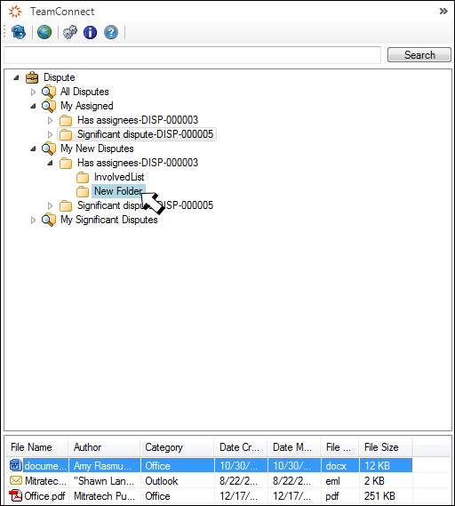Open settings via the gears icon
455x506 pixels.
point(70,32)
